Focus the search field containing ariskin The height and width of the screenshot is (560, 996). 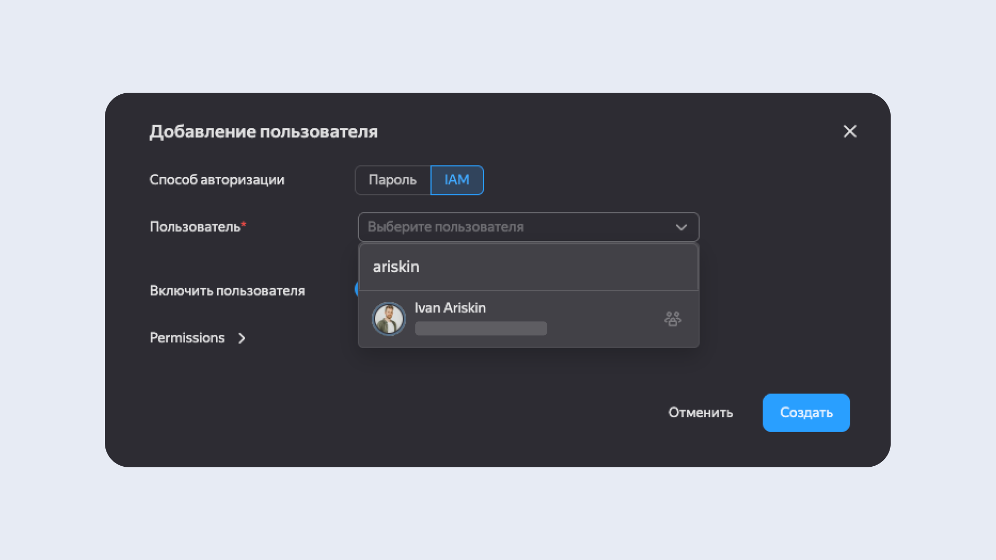pyautogui.click(x=528, y=267)
